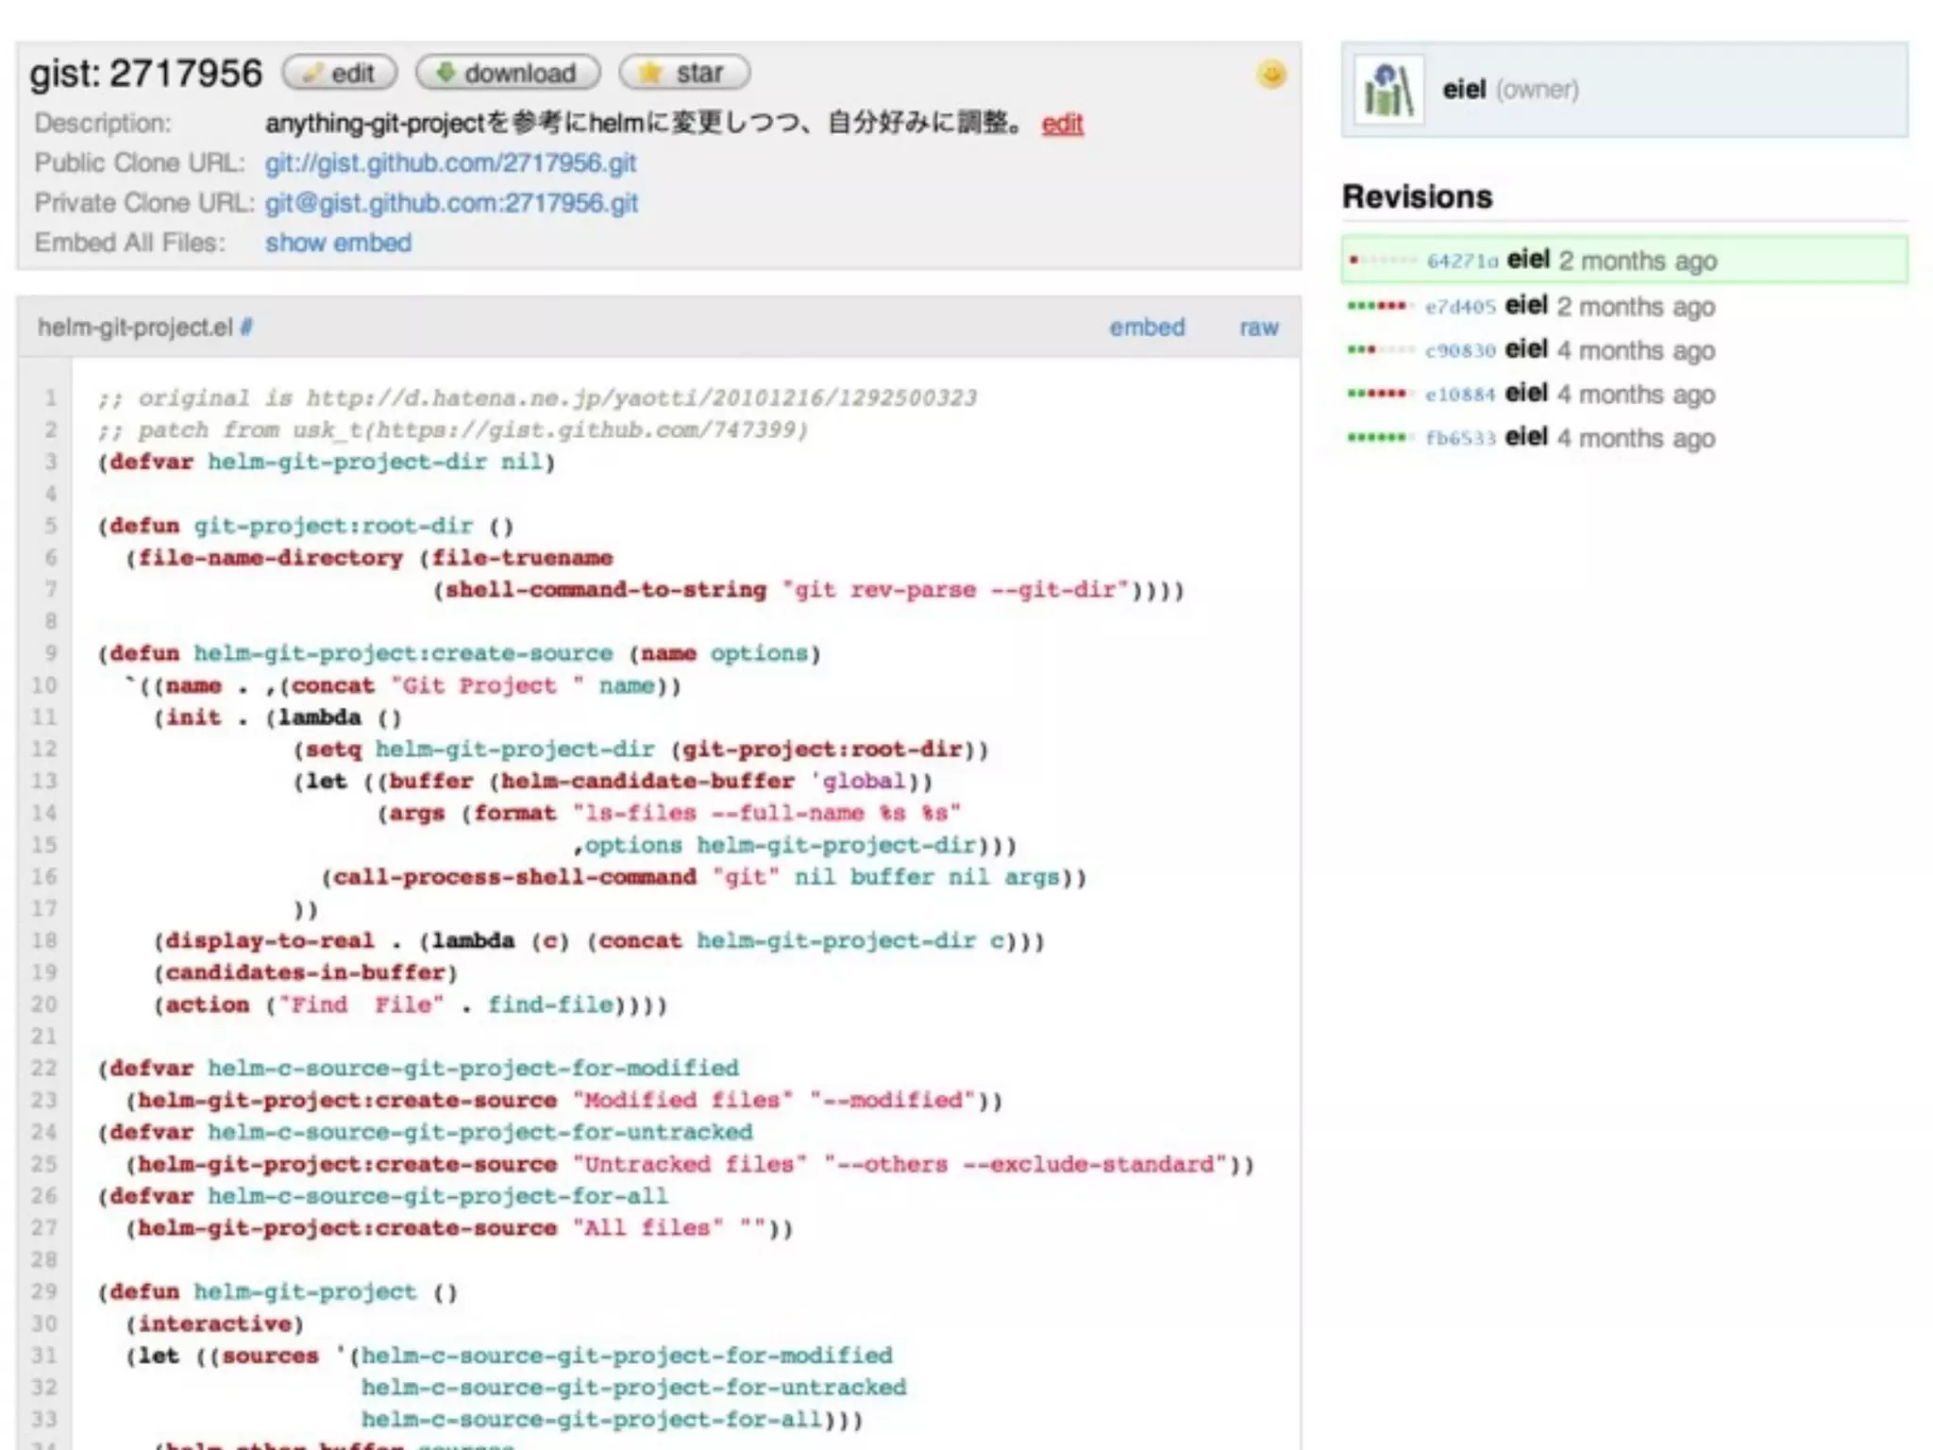The image size is (1933, 1450).
Task: Click line number 22 in the code
Action: (x=44, y=1068)
